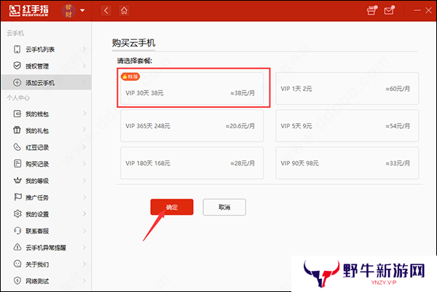Close the Redfinger window
This screenshot has height=292, width=437.
click(429, 11)
